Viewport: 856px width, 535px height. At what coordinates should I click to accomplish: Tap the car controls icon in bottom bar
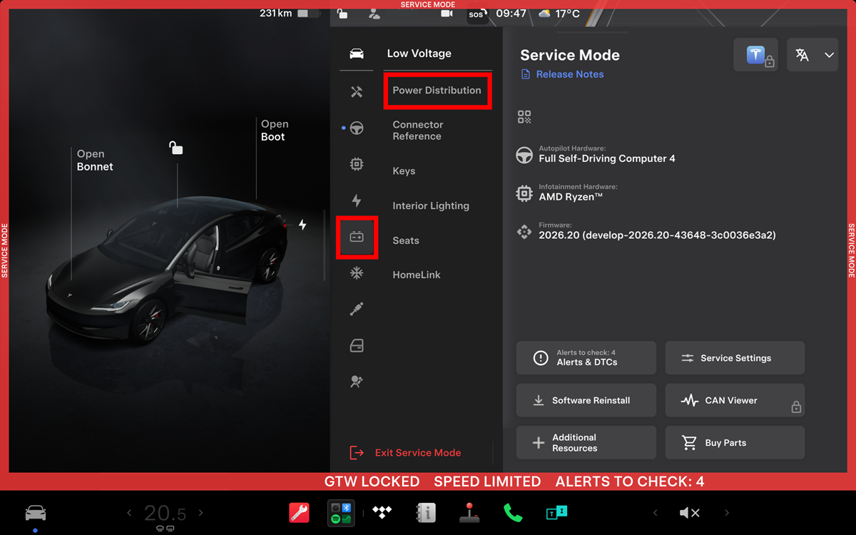point(36,513)
